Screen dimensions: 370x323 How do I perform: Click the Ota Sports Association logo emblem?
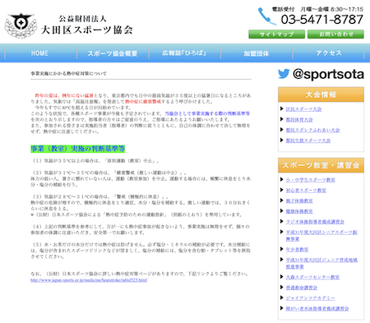pos(21,25)
